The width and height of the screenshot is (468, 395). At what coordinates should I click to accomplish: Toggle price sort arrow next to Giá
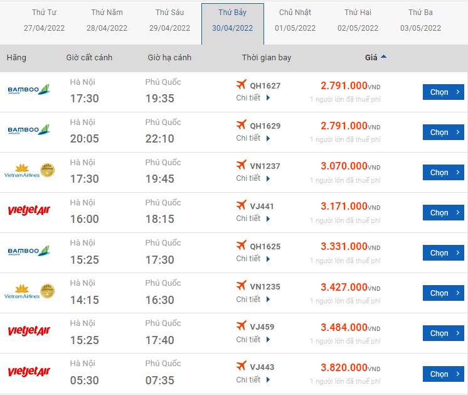pos(383,57)
